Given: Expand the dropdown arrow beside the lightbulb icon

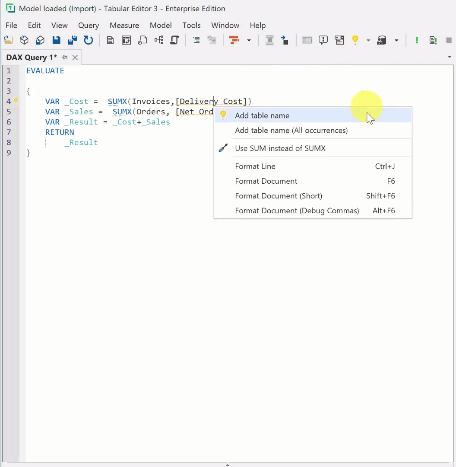Looking at the screenshot, I should (368, 40).
